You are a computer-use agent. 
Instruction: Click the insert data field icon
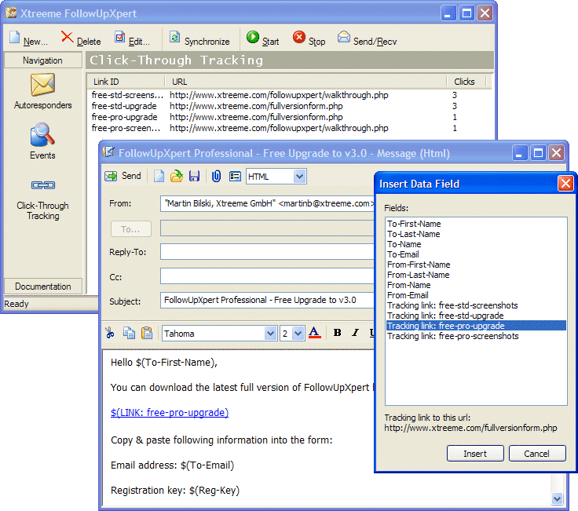click(x=235, y=176)
